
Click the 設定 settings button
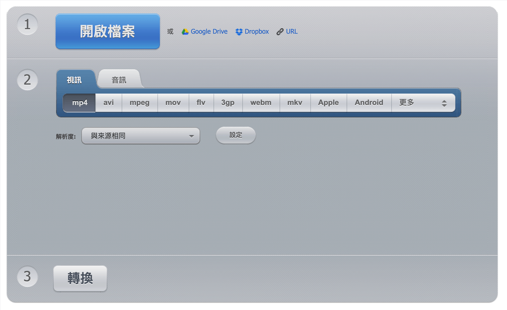coord(236,135)
